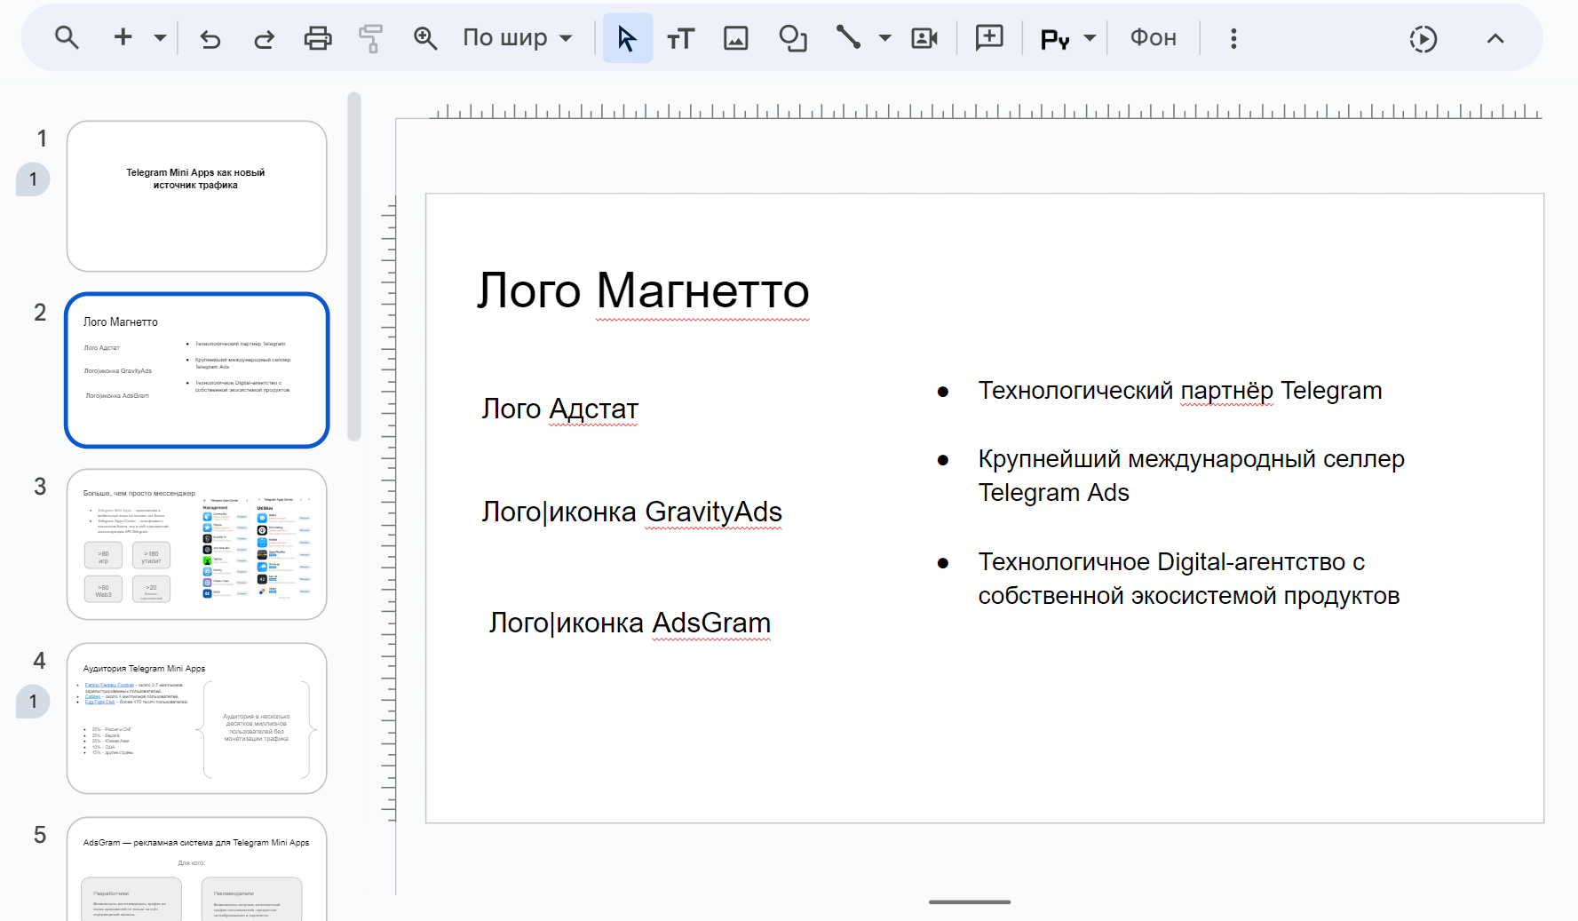Image resolution: width=1578 pixels, height=921 pixels.
Task: Click bullet 'Технологичное Digital-агентство с собственной экосистемой'
Action: point(1189,579)
